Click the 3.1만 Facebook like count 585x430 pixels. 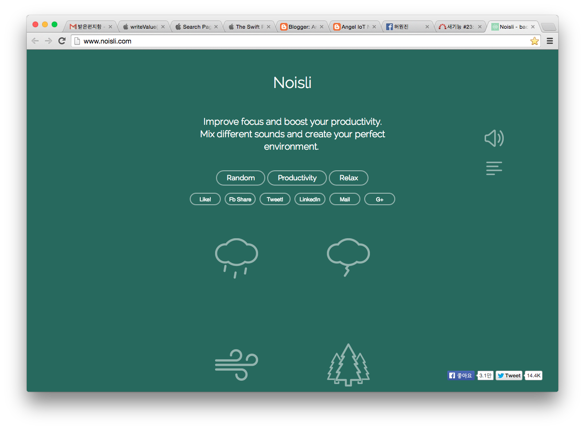[x=486, y=375]
